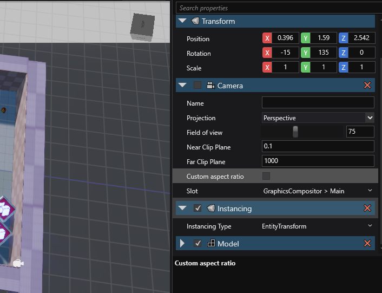Image resolution: width=382 pixels, height=293 pixels.
Task: Edit the Near Clip Plane value 0.1
Action: (x=318, y=146)
